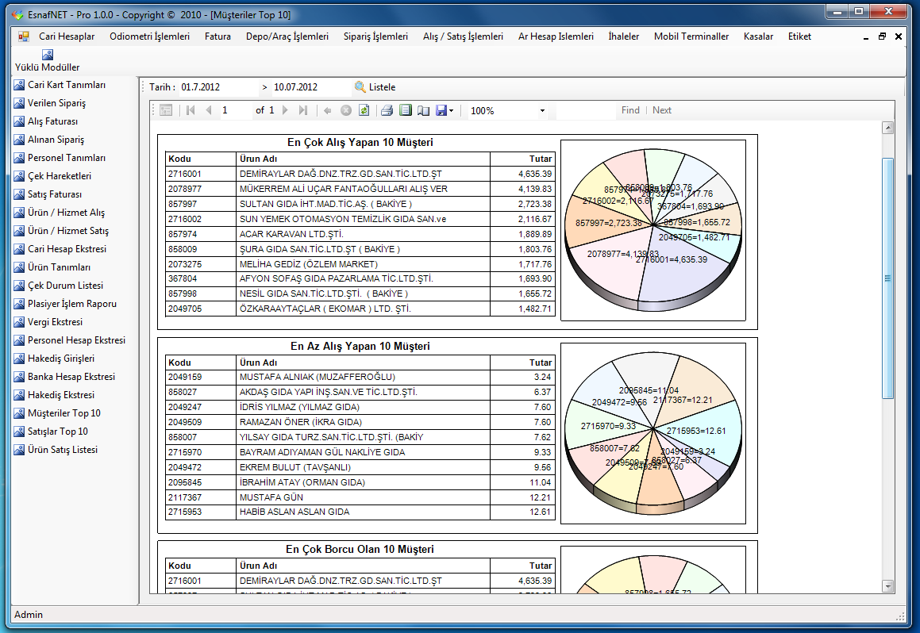Open the Sipariş İşlemleri menu

375,36
